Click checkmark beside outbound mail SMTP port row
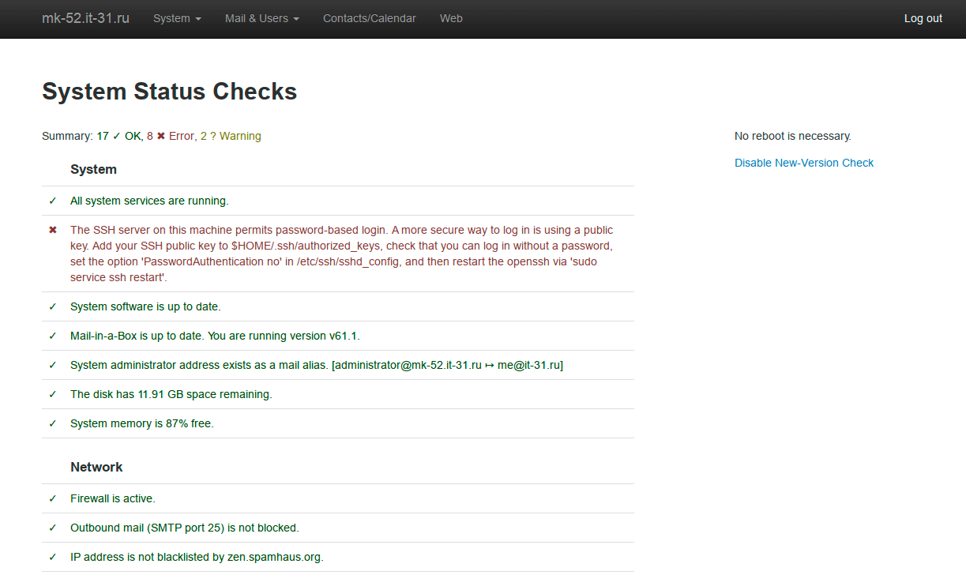Image resolution: width=966 pixels, height=575 pixels. (53, 528)
